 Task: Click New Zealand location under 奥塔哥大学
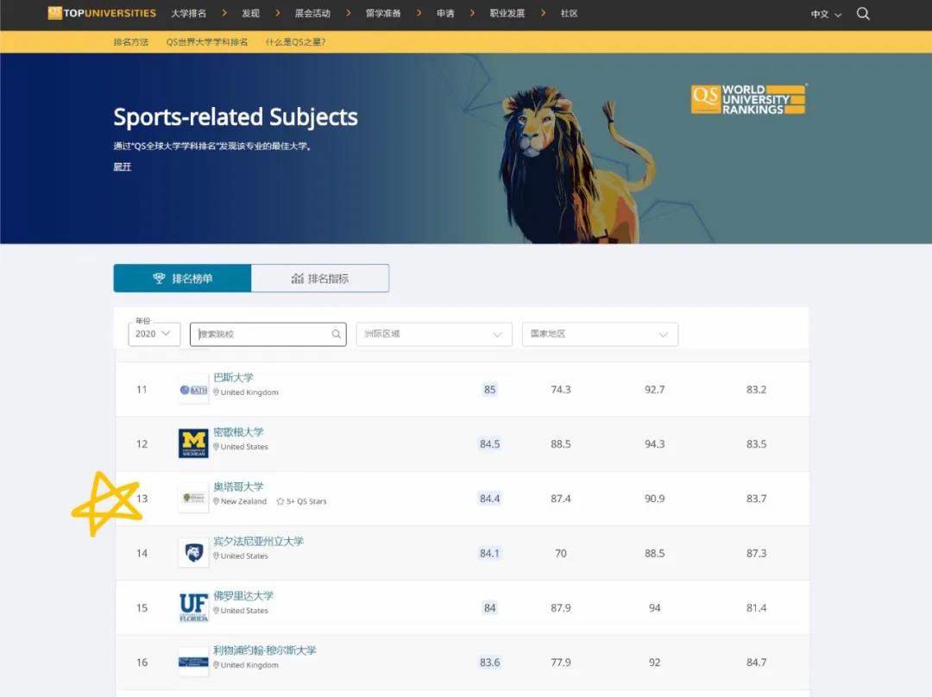click(x=243, y=501)
